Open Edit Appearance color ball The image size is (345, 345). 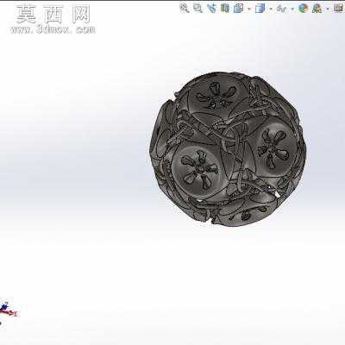pyautogui.click(x=303, y=9)
